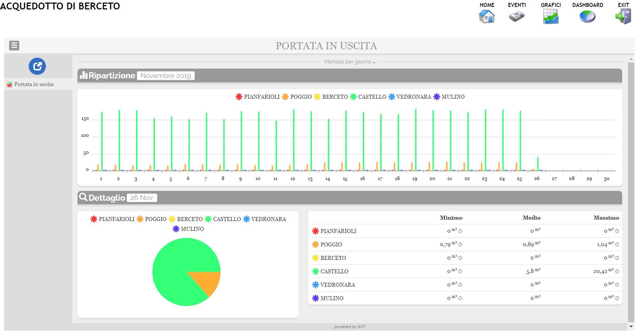This screenshot has height=335, width=636.
Task: Click the 20,42 m³ CASTELLO maximum value
Action: 603,271
